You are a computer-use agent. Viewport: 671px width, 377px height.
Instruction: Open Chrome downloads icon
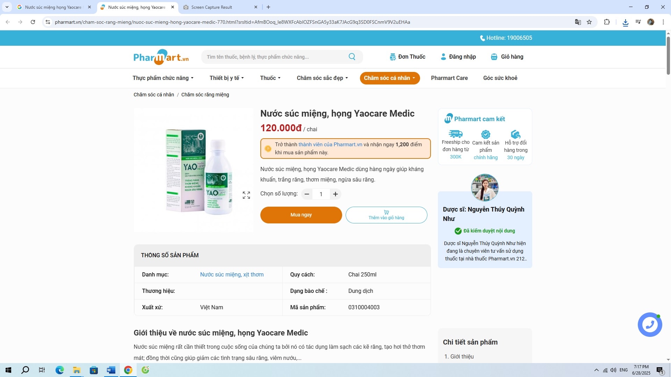tap(626, 22)
